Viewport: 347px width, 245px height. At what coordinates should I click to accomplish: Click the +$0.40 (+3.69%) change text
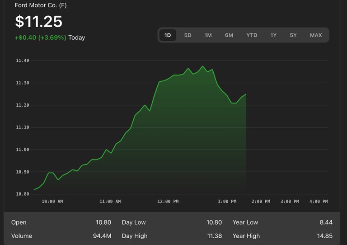click(40, 38)
